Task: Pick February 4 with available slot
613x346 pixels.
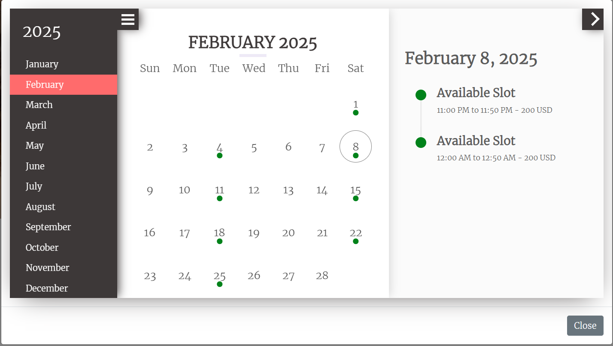Action: [x=219, y=148]
